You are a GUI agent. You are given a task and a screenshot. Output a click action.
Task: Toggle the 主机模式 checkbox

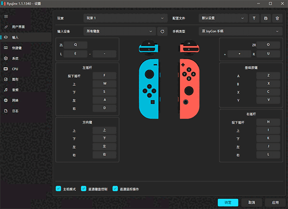59,189
